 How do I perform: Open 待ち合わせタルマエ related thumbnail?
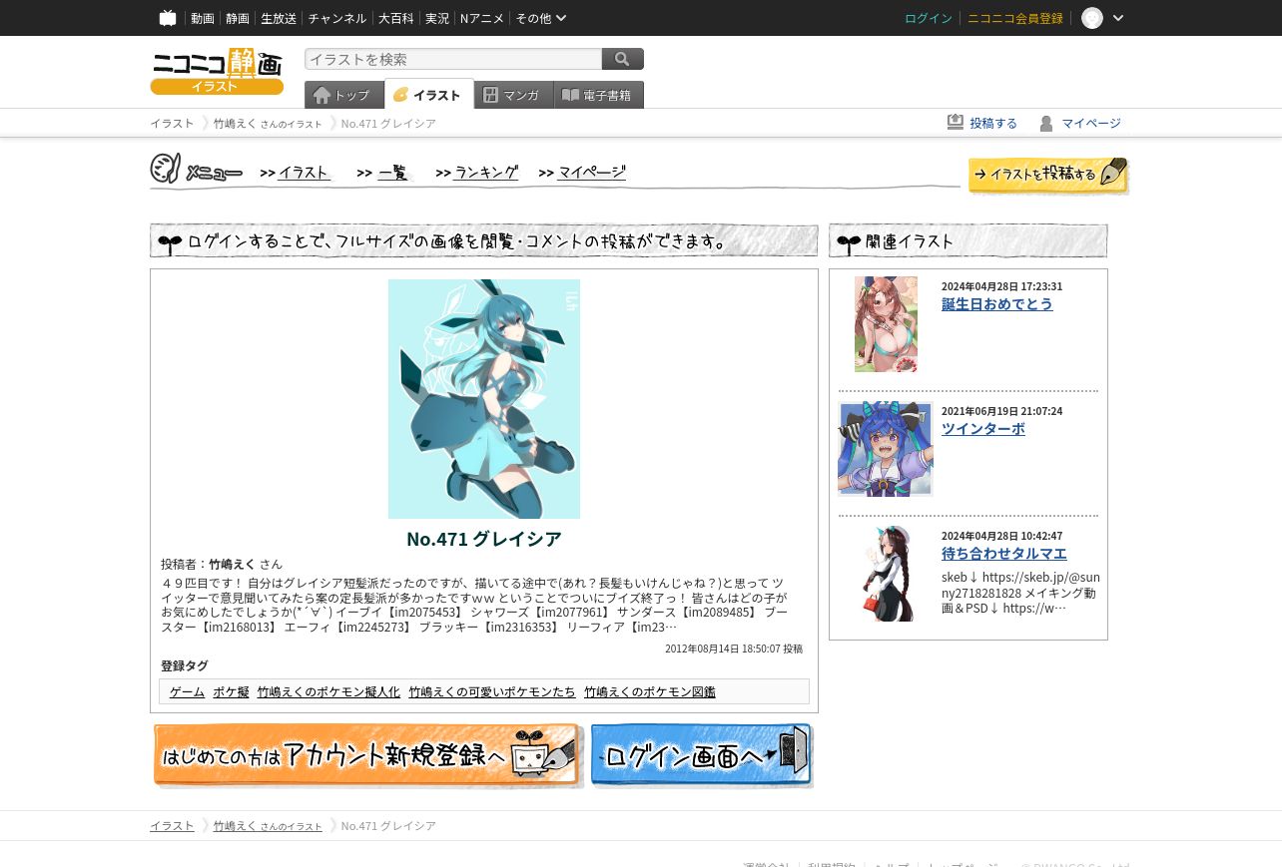click(886, 574)
